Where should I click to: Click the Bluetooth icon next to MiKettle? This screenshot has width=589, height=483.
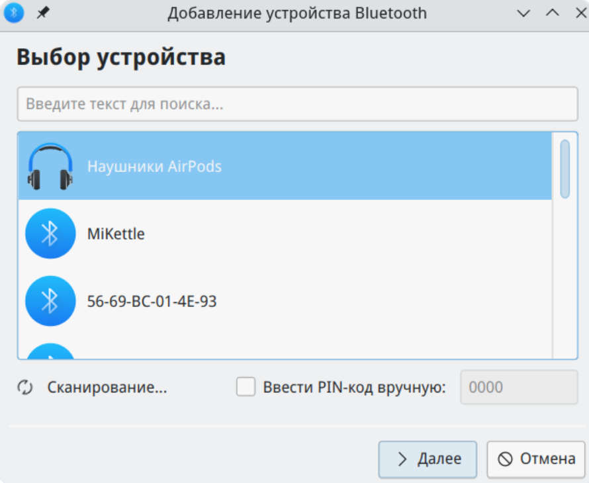(x=50, y=234)
